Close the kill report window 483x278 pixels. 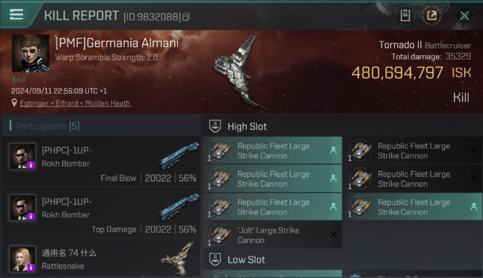[x=464, y=16]
